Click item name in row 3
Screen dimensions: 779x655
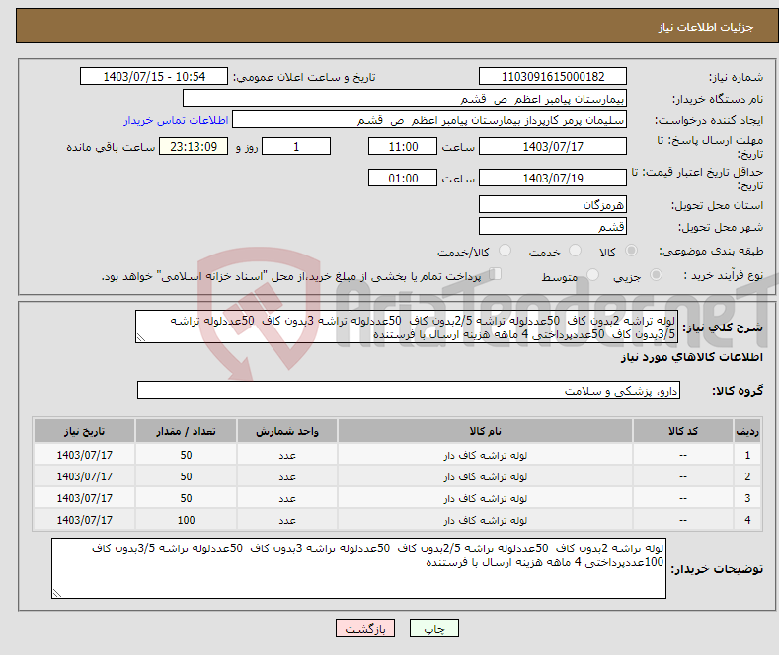point(485,498)
